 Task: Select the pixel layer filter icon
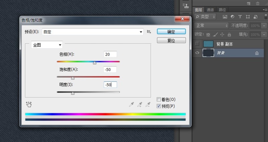(x=225, y=16)
